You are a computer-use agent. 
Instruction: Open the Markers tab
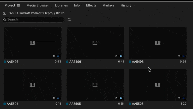click(108, 5)
